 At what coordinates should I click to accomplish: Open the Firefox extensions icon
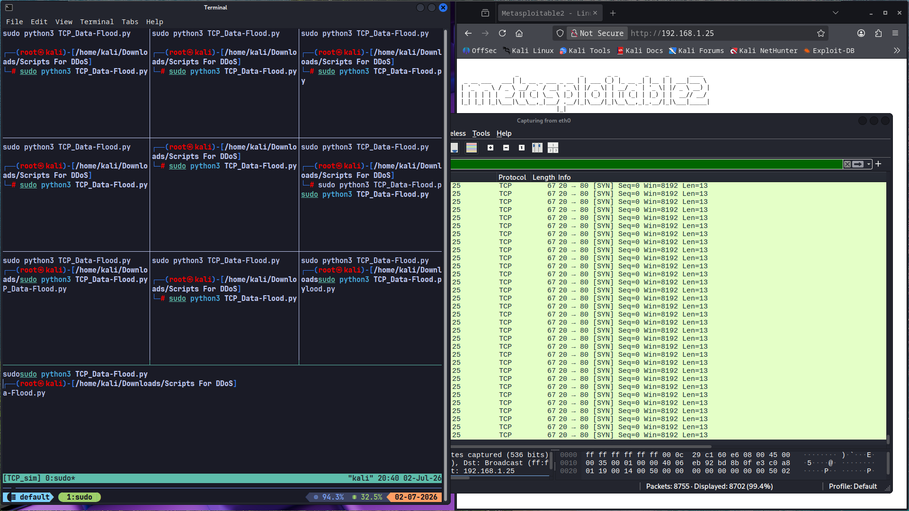tap(878, 33)
